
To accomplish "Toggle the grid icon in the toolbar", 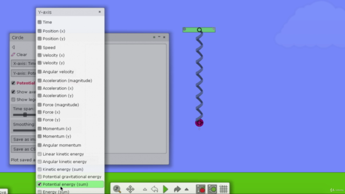I will [224, 189].
